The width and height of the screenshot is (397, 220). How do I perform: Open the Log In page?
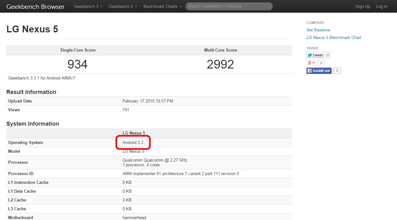pyautogui.click(x=382, y=6)
